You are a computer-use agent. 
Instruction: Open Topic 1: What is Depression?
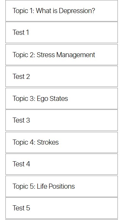(62, 11)
